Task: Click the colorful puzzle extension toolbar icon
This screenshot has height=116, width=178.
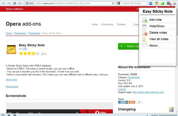Action: pos(175,3)
